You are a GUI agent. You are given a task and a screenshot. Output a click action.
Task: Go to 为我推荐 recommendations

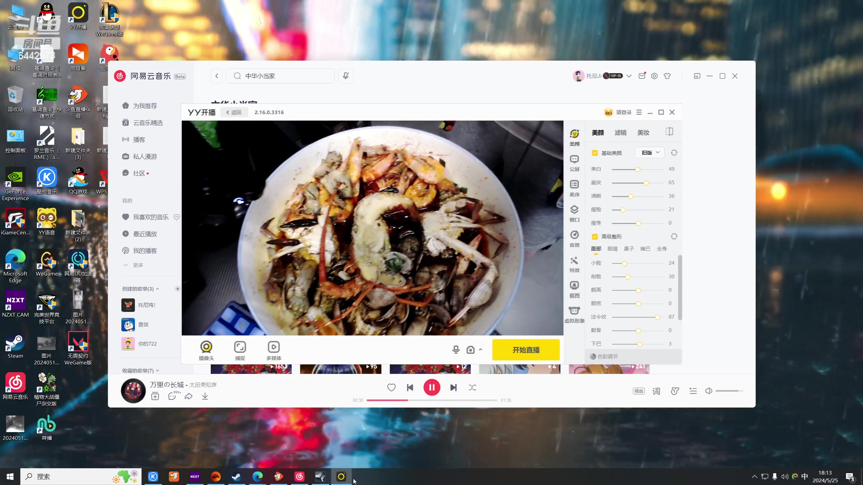pyautogui.click(x=145, y=106)
